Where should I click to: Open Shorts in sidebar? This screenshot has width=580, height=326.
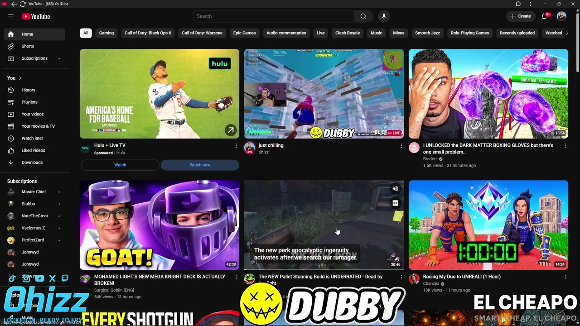pos(34,46)
